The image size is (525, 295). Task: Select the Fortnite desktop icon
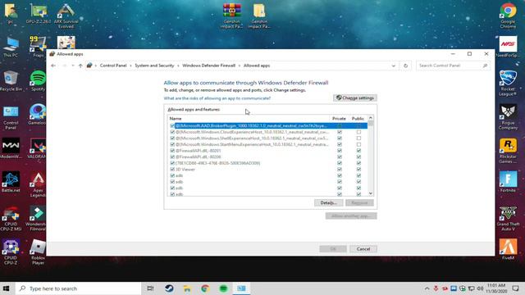pyautogui.click(x=508, y=182)
